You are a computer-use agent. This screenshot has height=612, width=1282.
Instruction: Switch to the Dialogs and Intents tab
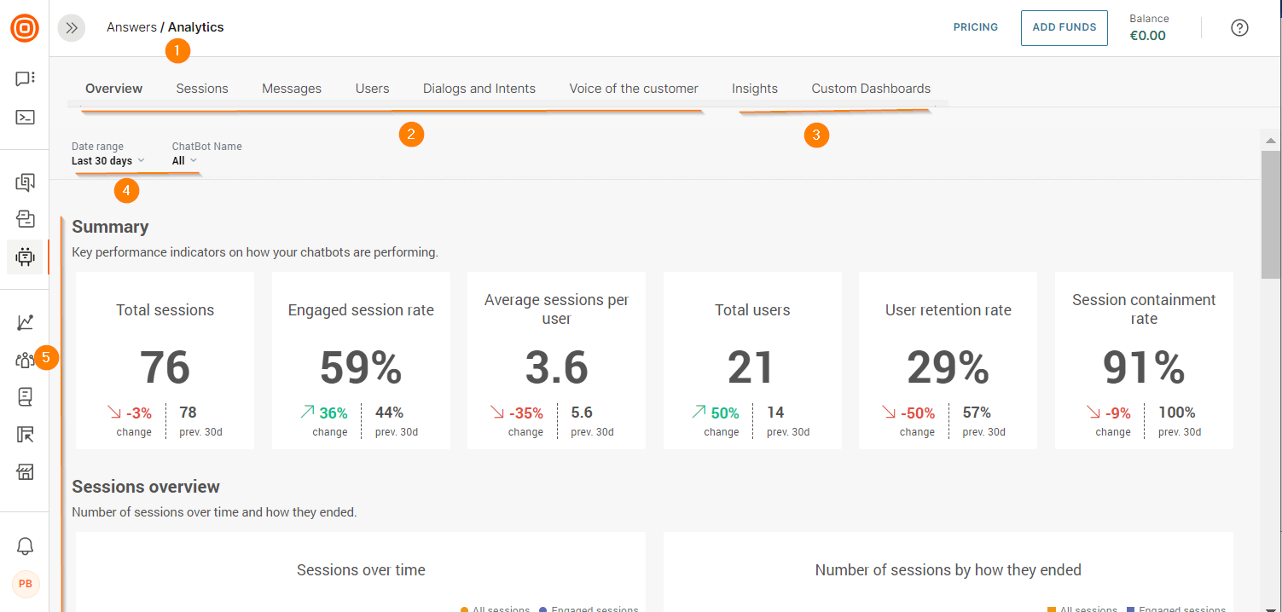click(x=479, y=89)
